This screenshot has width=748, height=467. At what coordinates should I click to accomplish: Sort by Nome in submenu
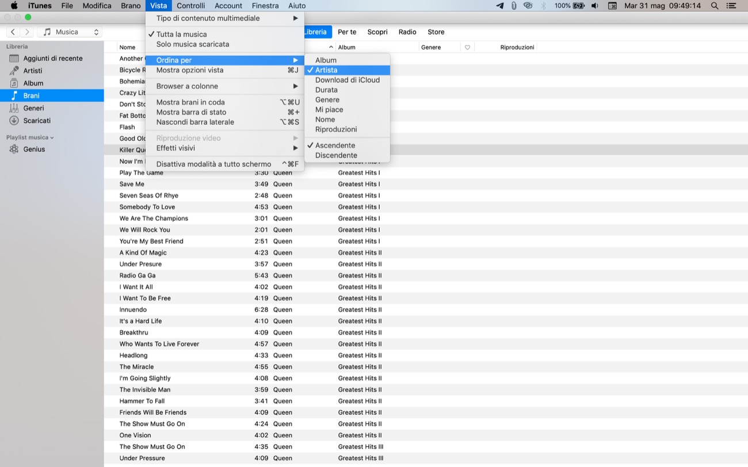click(347, 120)
